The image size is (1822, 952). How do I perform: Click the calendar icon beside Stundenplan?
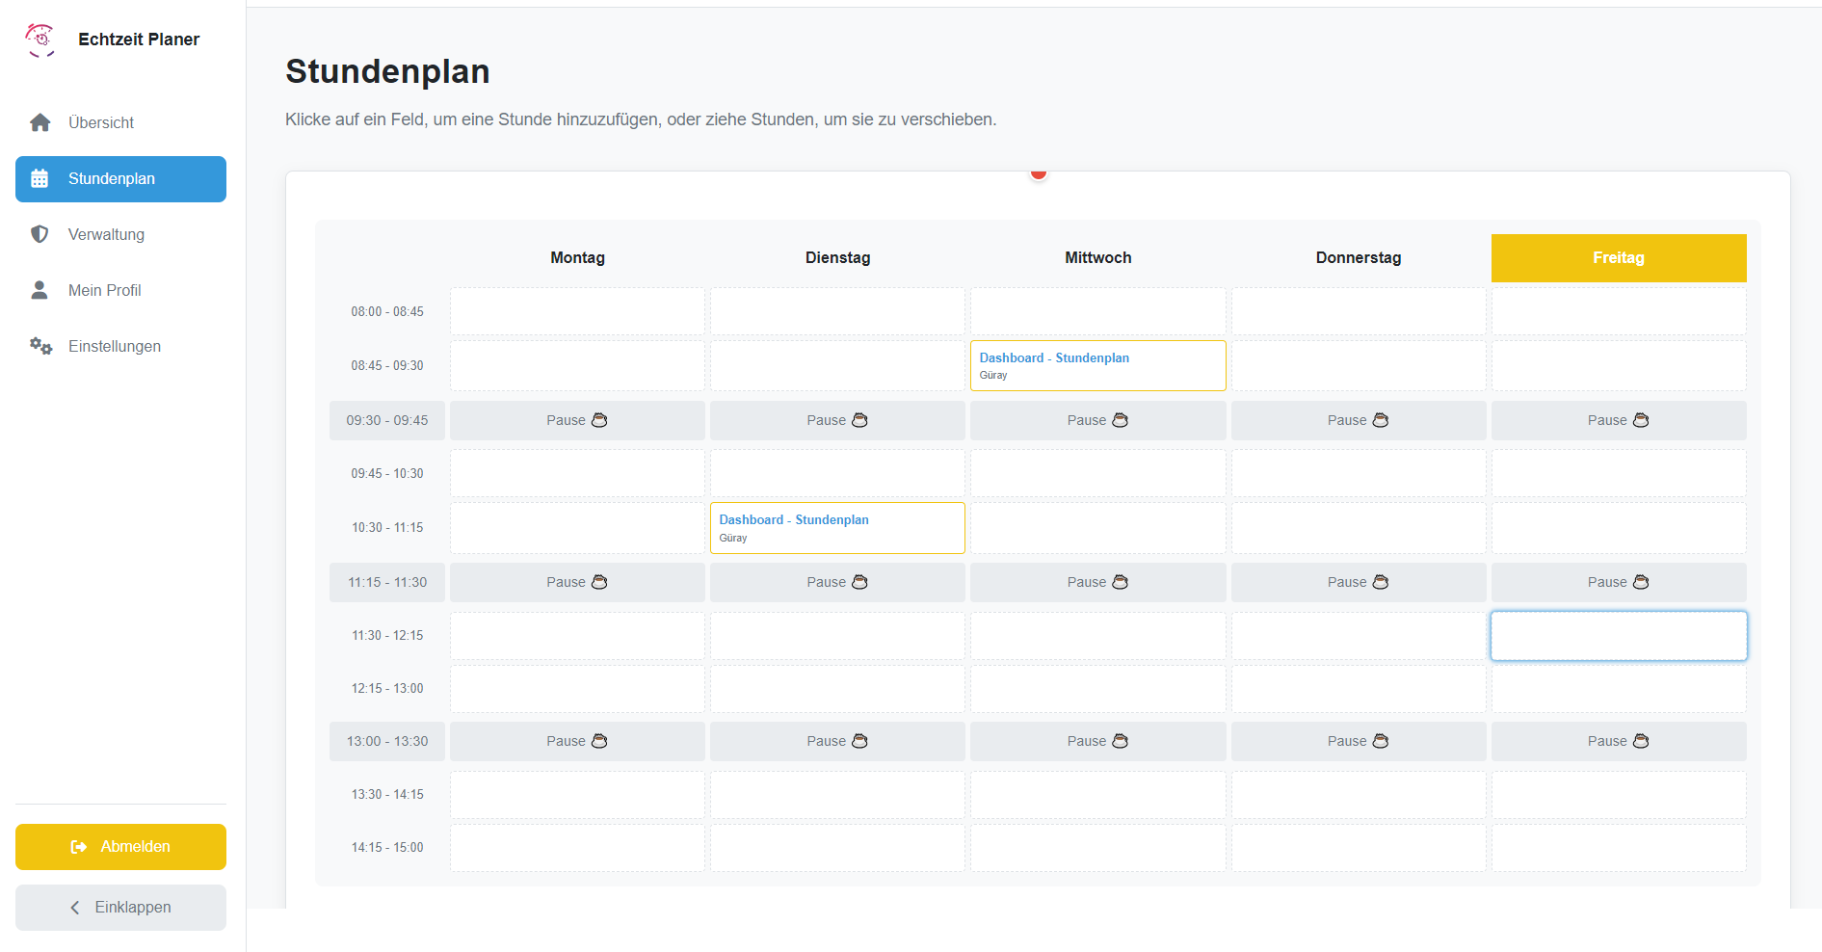(x=40, y=179)
